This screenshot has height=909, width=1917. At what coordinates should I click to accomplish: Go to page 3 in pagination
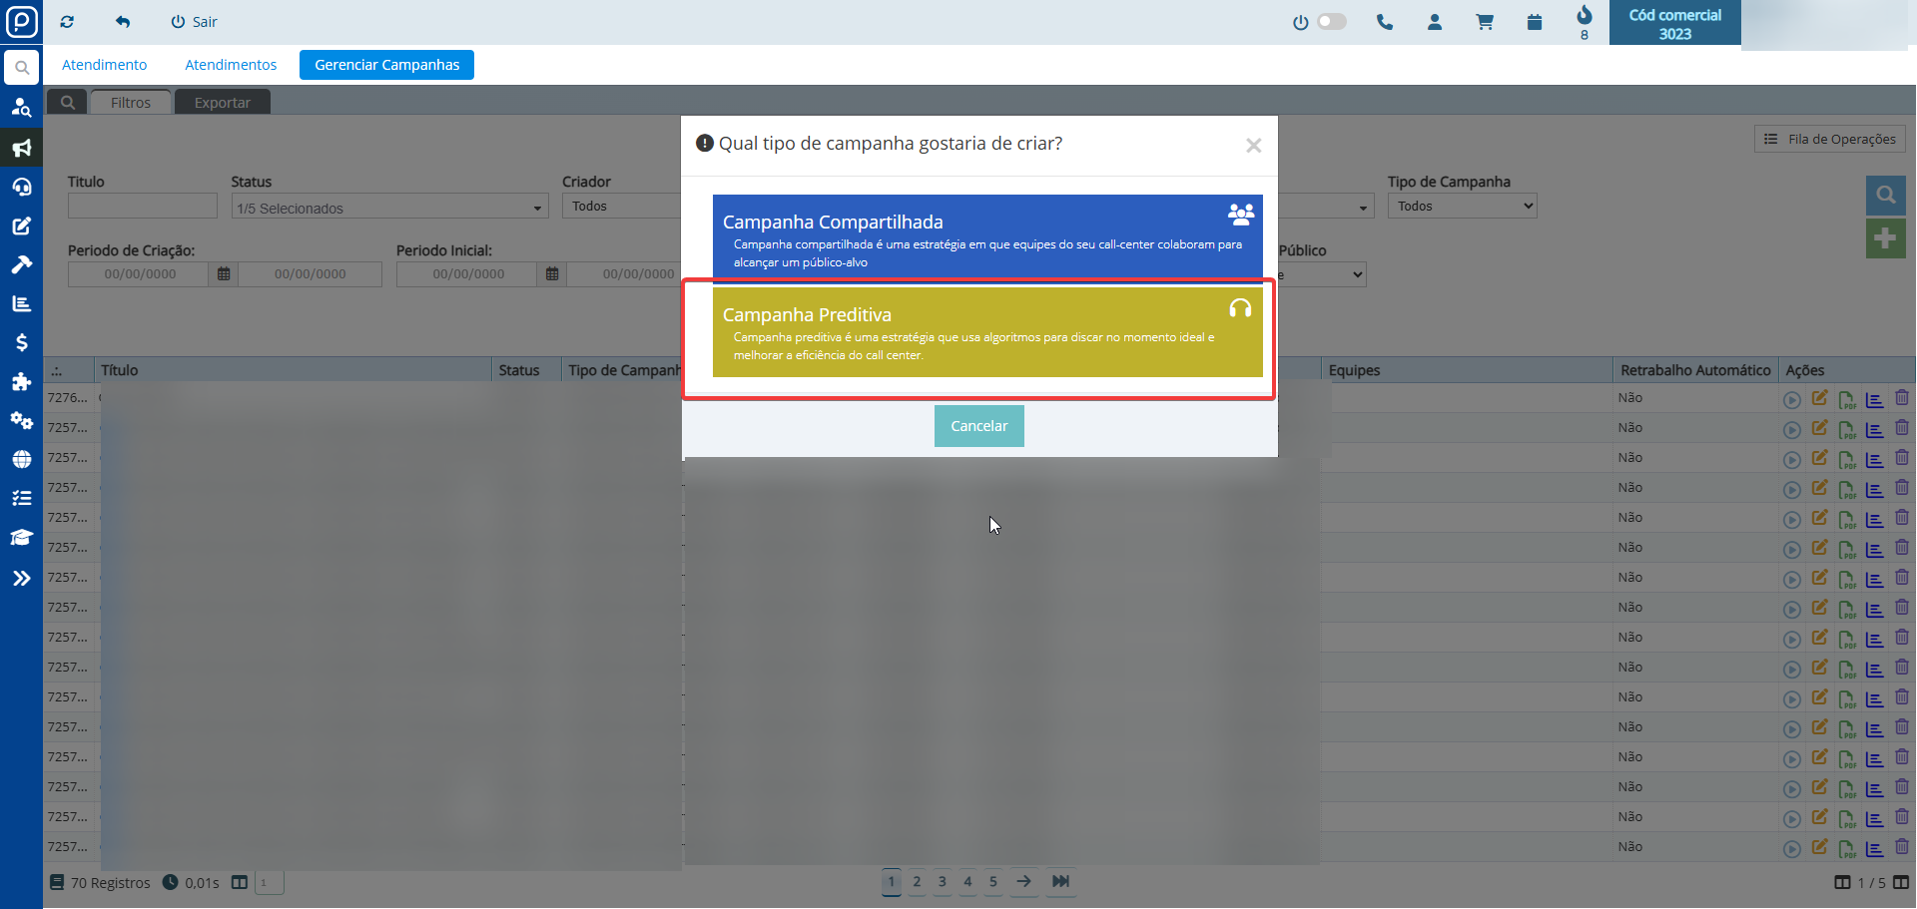942,882
